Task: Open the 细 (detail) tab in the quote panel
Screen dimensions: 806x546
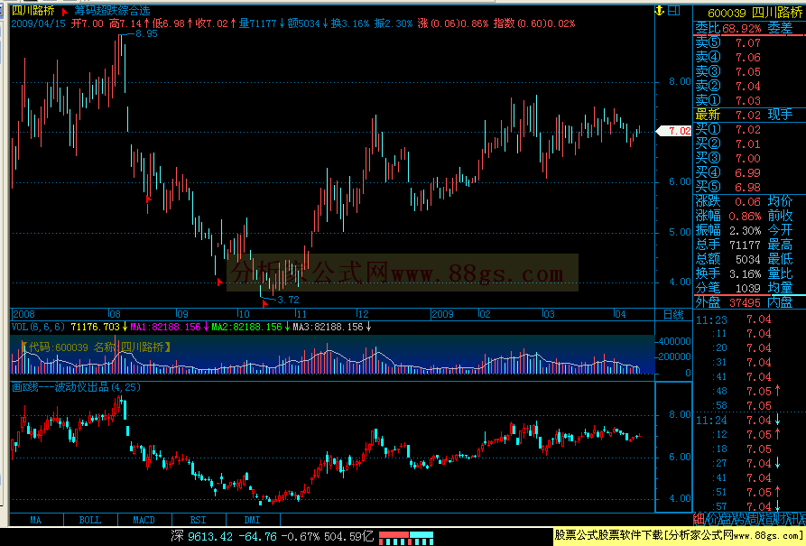Action: point(699,519)
